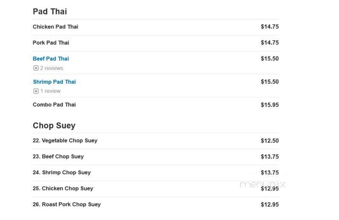Select 22. Vegetable Chop Suey
339x220 pixels.
[x=65, y=141]
